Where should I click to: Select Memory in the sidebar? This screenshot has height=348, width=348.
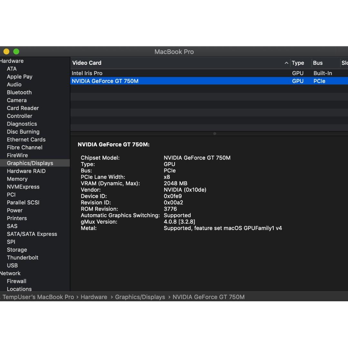pyautogui.click(x=17, y=179)
